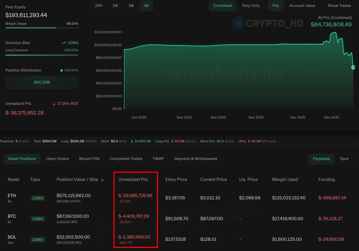The image size is (359, 251).
Task: Click the upward trend icon beside LONG
Action: (64, 43)
